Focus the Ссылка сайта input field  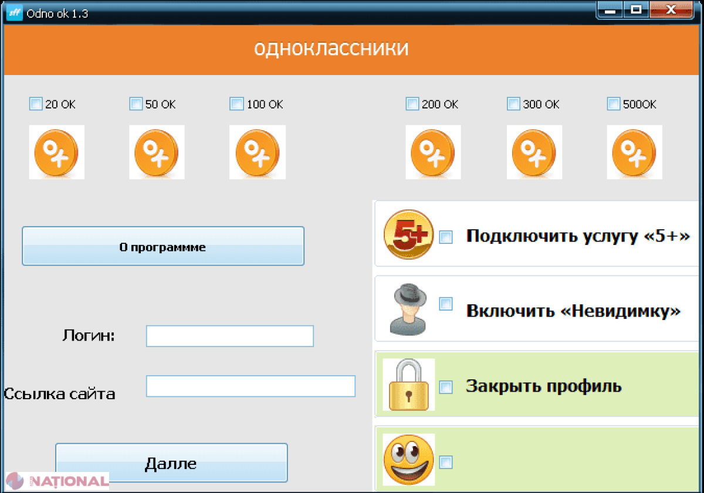pyautogui.click(x=251, y=386)
